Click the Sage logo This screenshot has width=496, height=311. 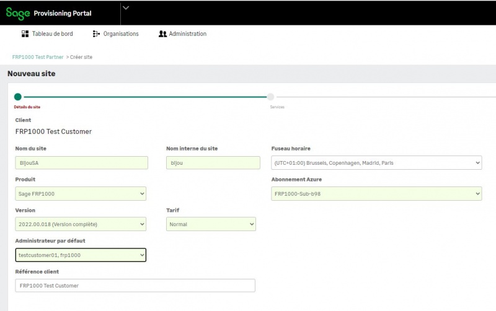[18, 13]
